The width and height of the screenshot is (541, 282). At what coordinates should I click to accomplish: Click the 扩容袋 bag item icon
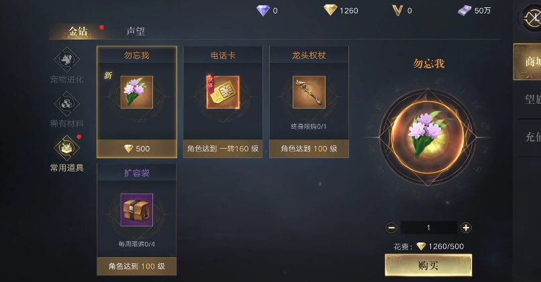pos(137,210)
